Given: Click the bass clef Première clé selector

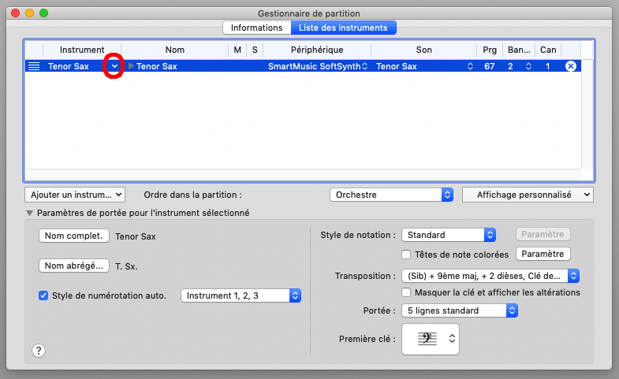Looking at the screenshot, I should coord(430,339).
